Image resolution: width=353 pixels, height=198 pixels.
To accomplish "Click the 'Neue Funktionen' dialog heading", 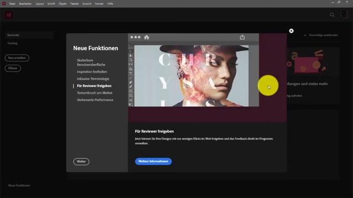I will pyautogui.click(x=95, y=48).
